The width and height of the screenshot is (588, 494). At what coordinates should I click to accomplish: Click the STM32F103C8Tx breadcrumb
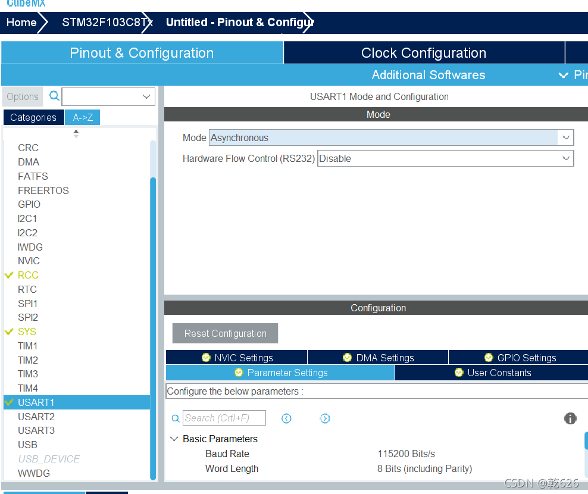pyautogui.click(x=107, y=23)
